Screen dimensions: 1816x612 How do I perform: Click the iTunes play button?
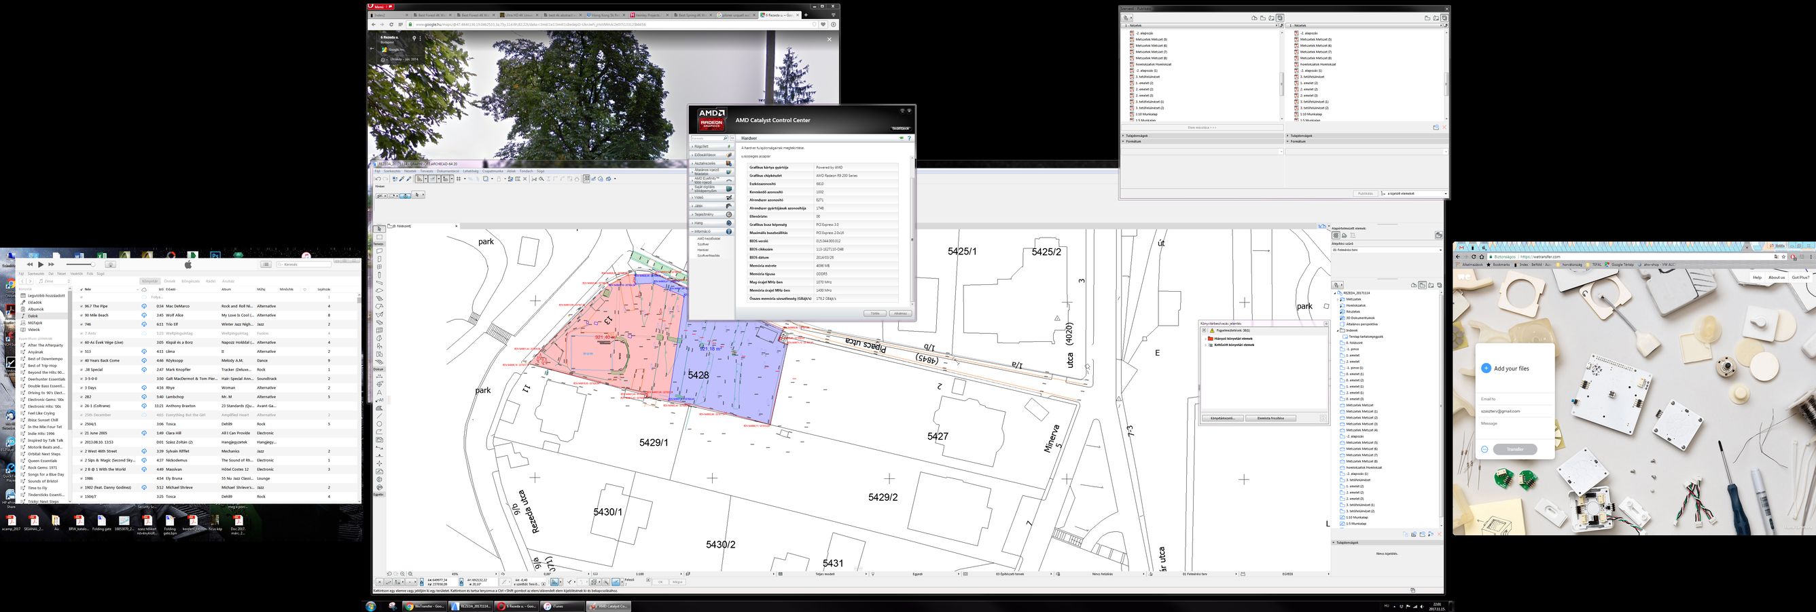(x=40, y=265)
